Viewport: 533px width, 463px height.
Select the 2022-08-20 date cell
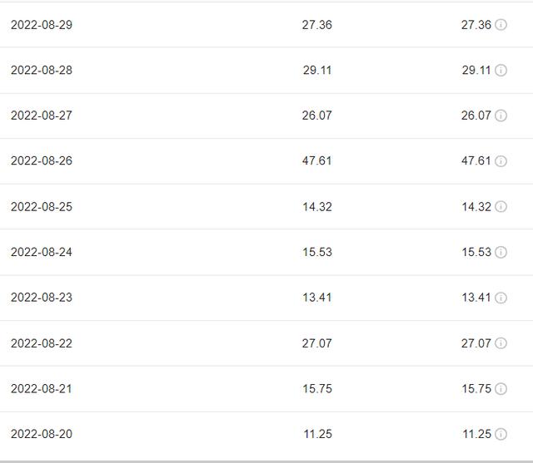(x=42, y=434)
